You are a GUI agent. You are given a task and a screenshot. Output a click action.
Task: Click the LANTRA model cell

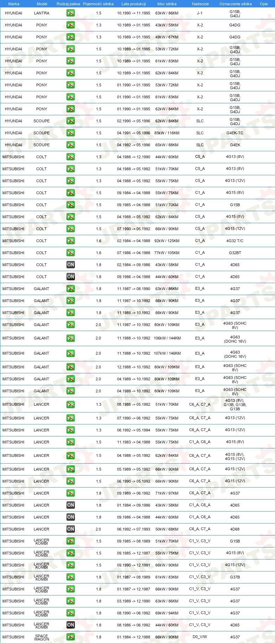click(x=41, y=13)
